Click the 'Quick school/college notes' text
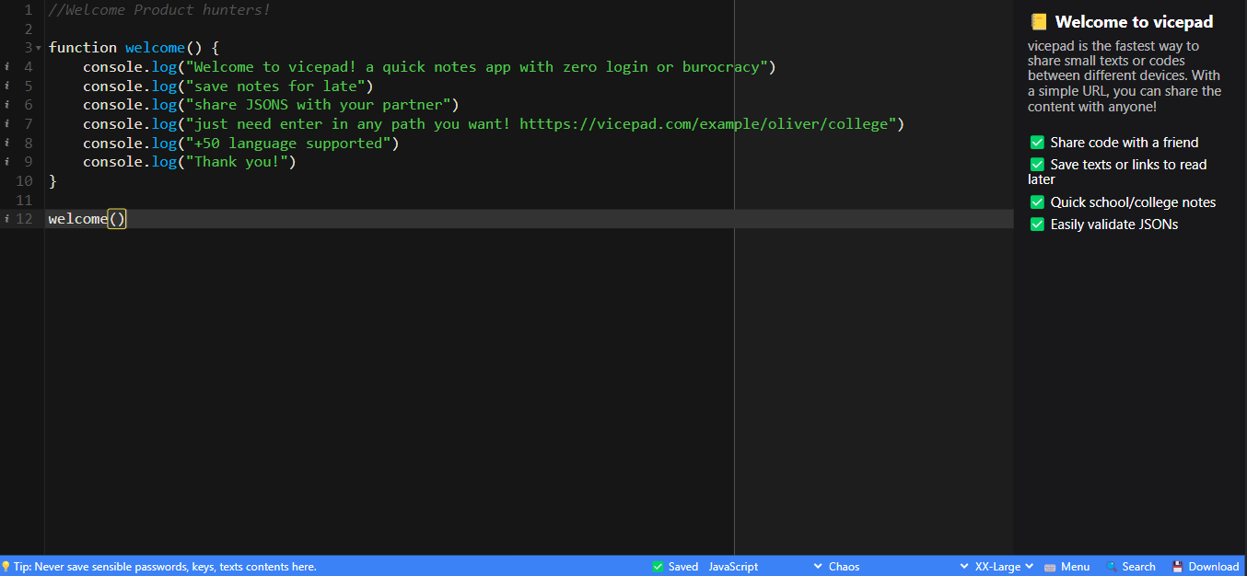 1133,202
